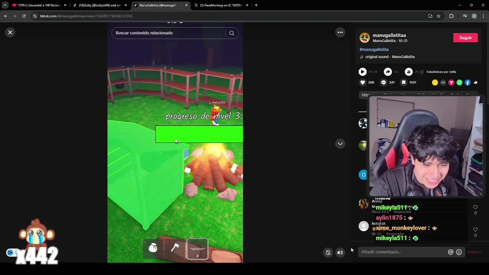Open a new browser tab
This screenshot has width=489, height=275.
tap(256, 5)
